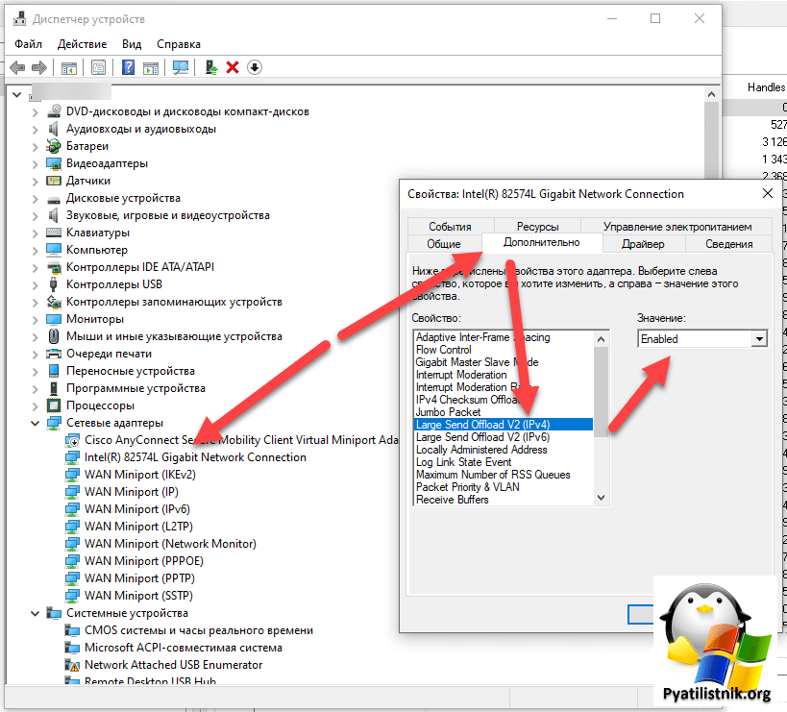Switch to Управление электропитанием tab
Screen dimensions: 787x712
tap(676, 227)
